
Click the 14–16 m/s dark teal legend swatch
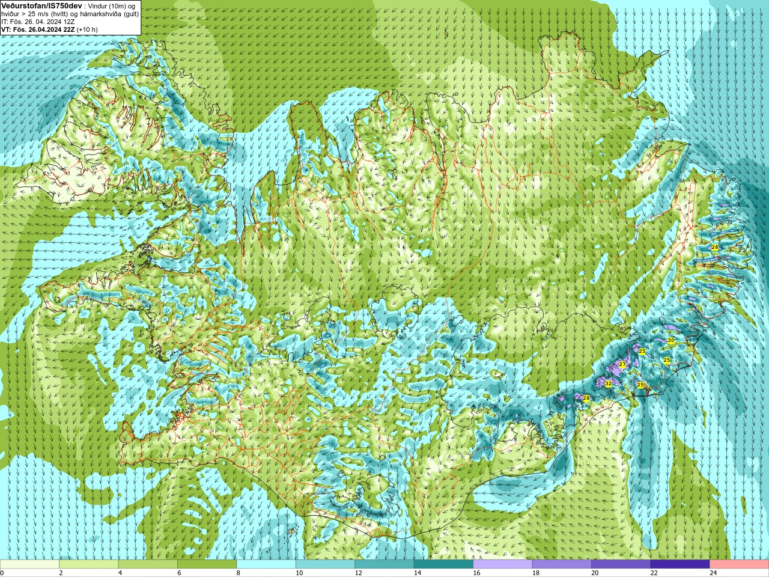(x=443, y=564)
